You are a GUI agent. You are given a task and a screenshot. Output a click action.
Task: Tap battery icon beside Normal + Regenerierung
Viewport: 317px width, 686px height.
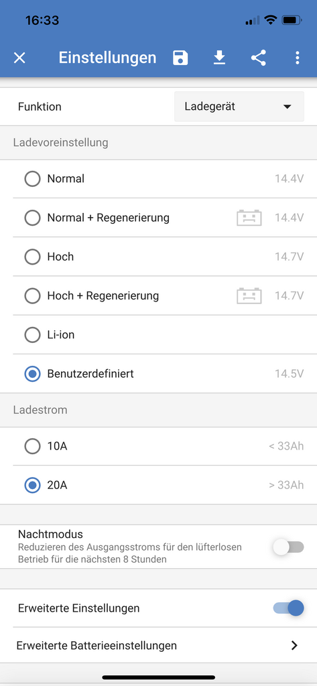click(249, 218)
